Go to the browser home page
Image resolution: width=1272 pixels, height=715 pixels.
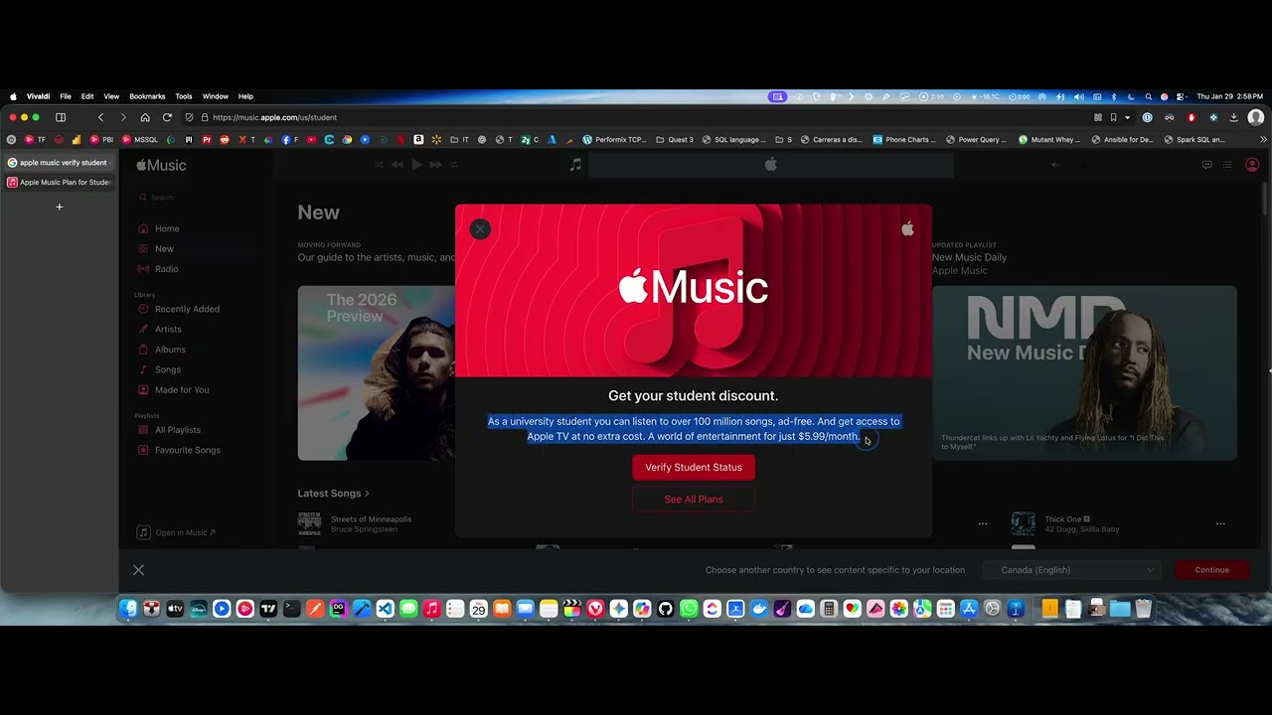(x=145, y=117)
